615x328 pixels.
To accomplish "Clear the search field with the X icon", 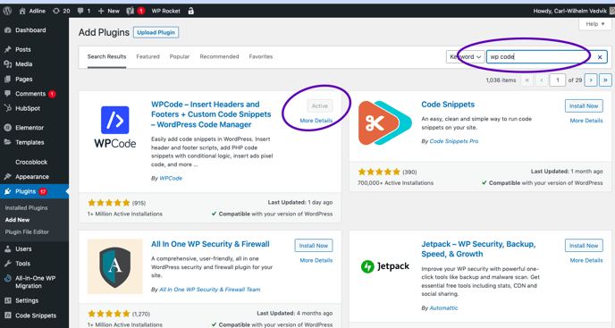I will [x=599, y=57].
